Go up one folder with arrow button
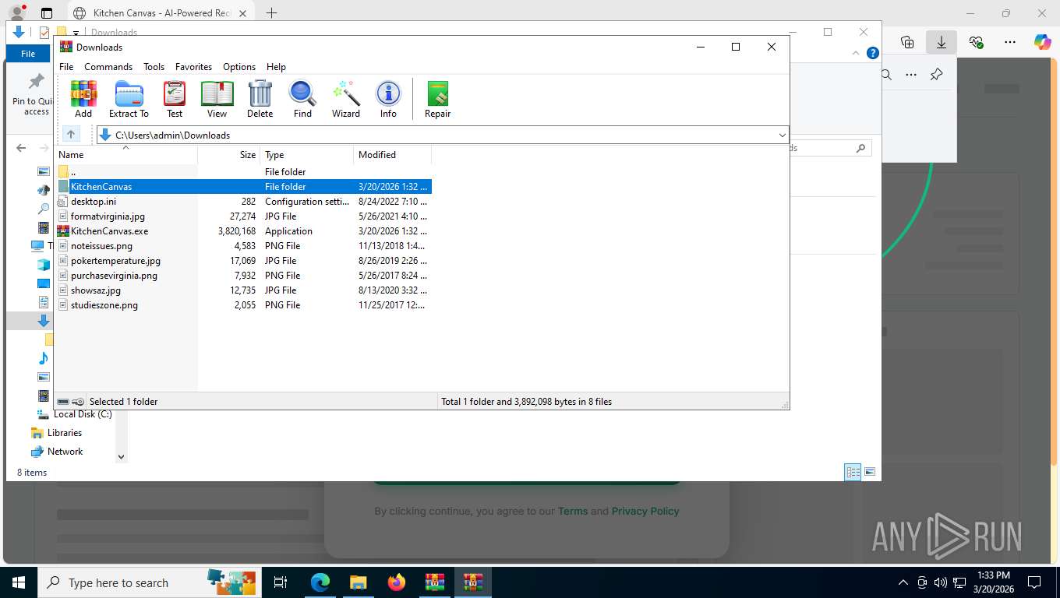The height and width of the screenshot is (598, 1060). click(x=71, y=135)
